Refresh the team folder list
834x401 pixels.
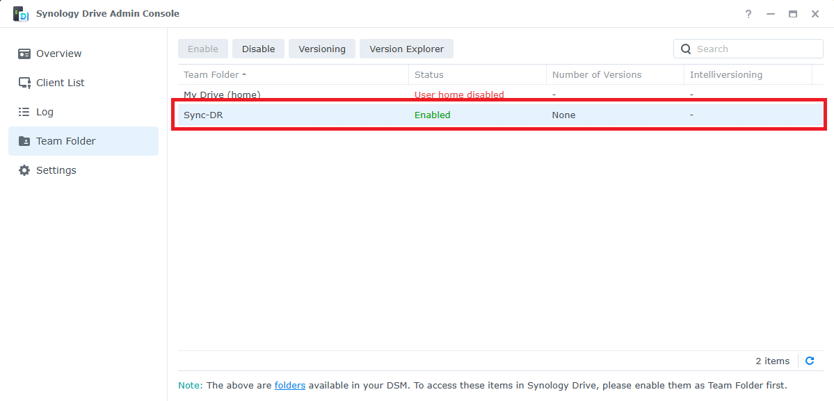click(810, 361)
